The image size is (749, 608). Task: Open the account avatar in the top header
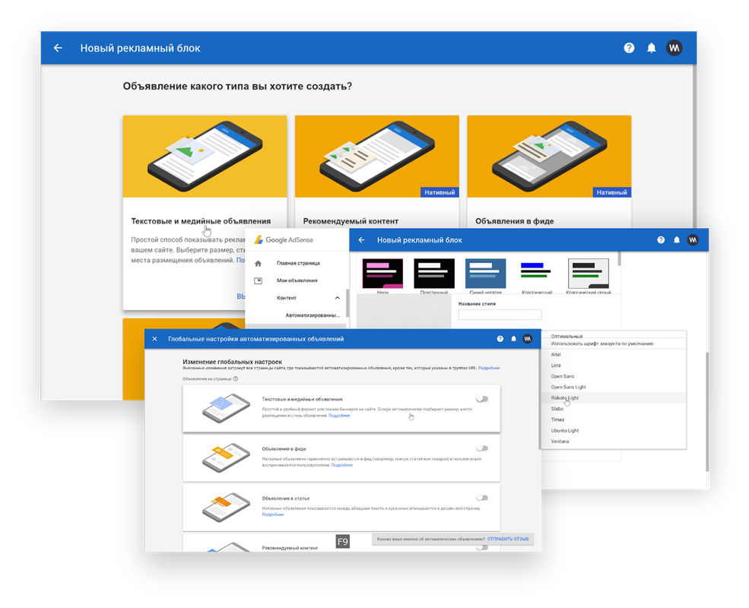point(674,48)
